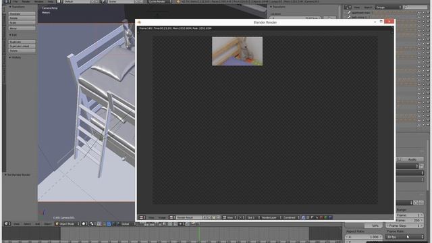
Task: Click the rendered rabbit border region thumbnail
Action: pyautogui.click(x=237, y=51)
